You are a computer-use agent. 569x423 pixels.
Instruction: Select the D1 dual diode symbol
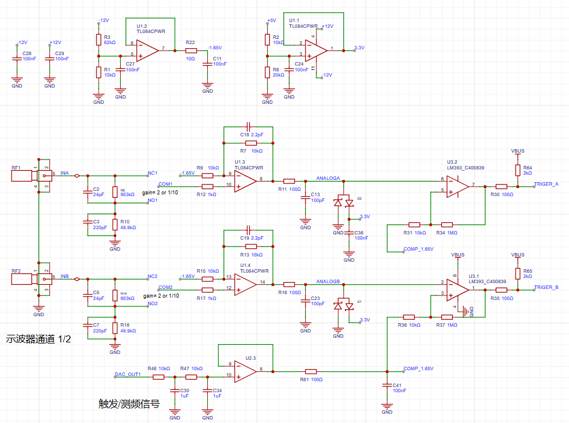(x=343, y=306)
